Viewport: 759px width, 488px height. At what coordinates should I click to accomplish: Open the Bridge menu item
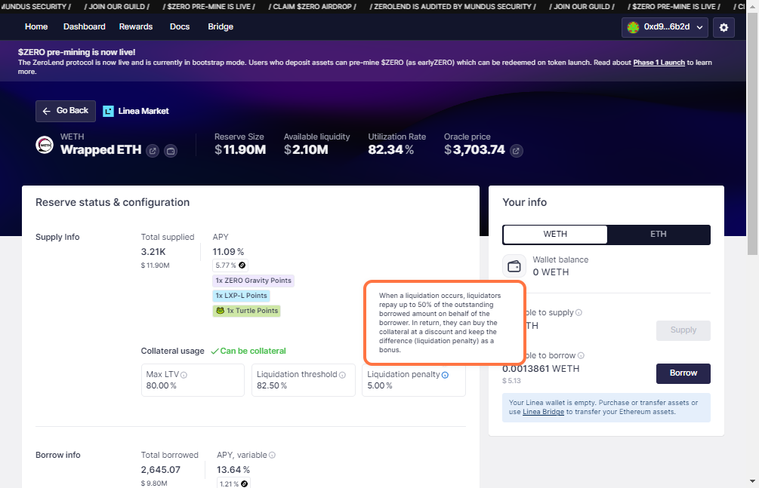[x=221, y=26]
